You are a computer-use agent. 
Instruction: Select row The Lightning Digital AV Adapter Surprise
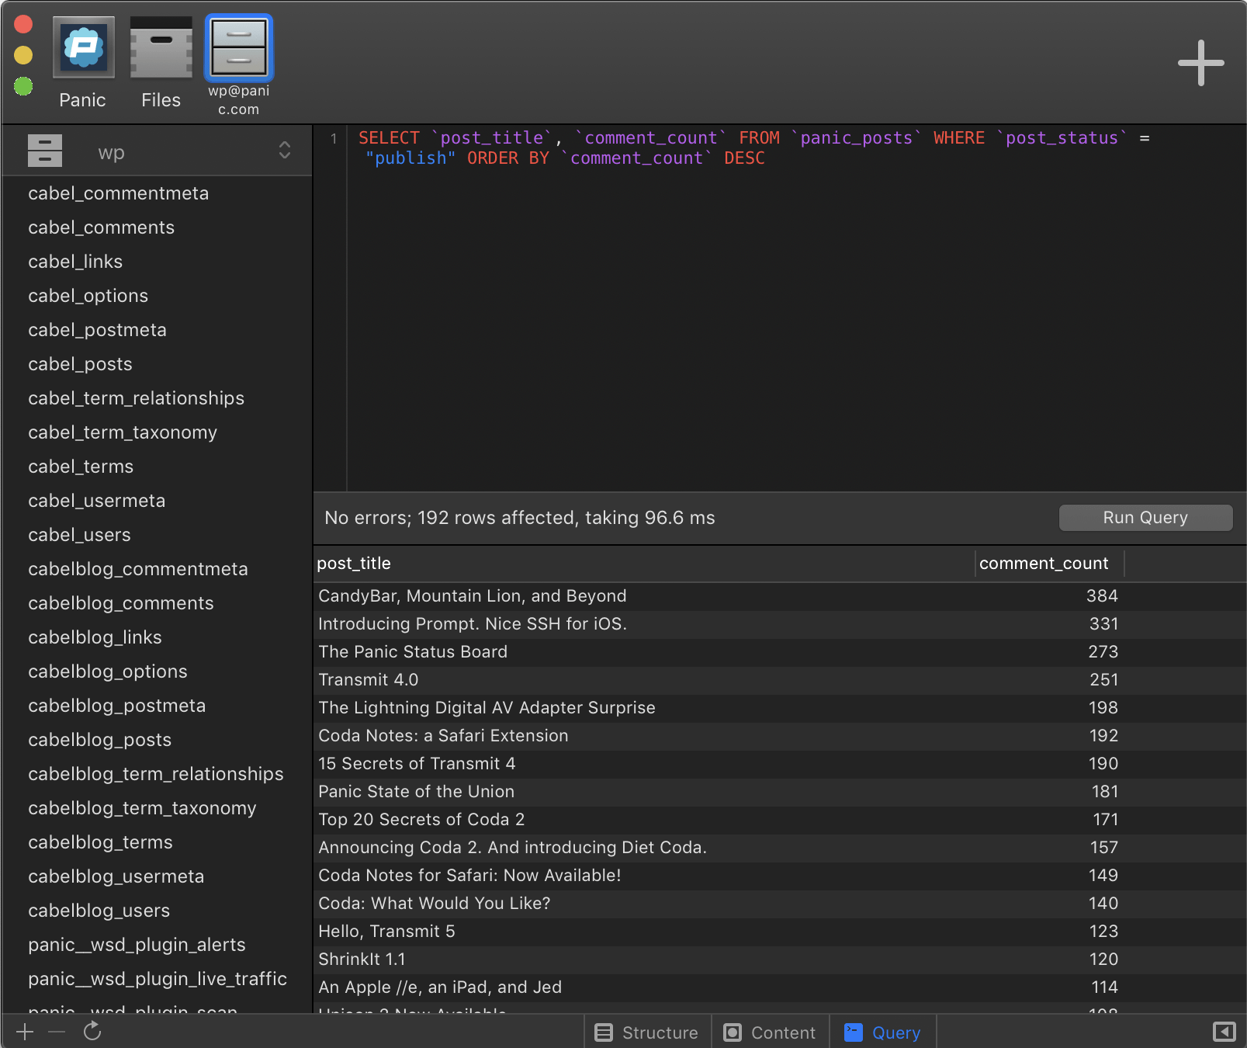tap(780, 708)
